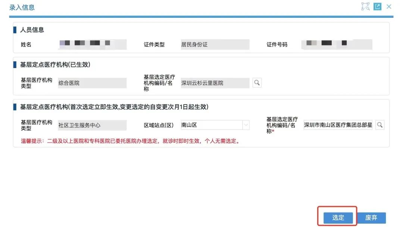
Task: Select the 综合医院 institution type field
Action: pos(92,83)
